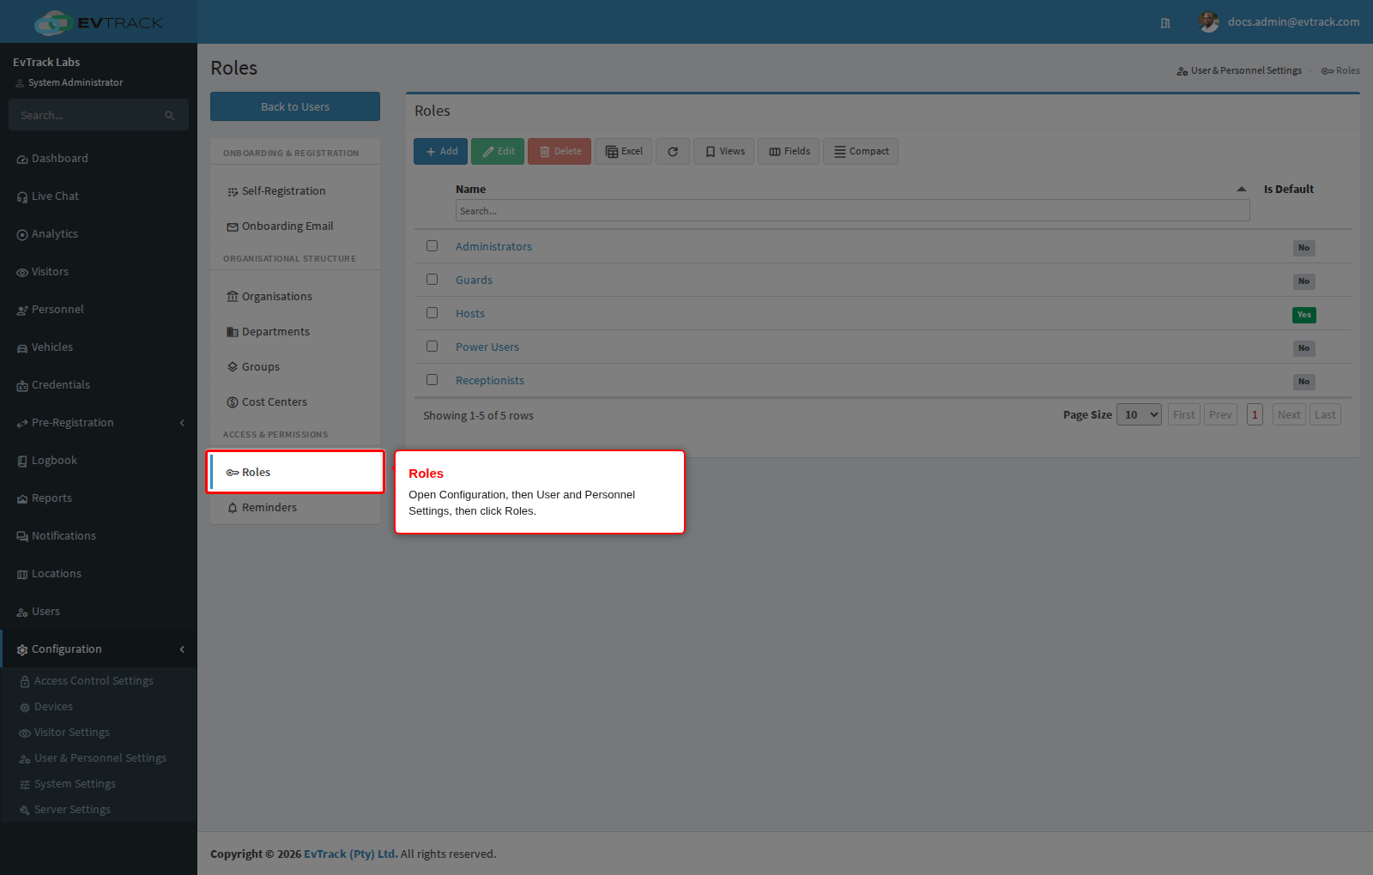Viewport: 1373px width, 875px height.
Task: Tick the Administrators row checkbox
Action: pos(432,246)
